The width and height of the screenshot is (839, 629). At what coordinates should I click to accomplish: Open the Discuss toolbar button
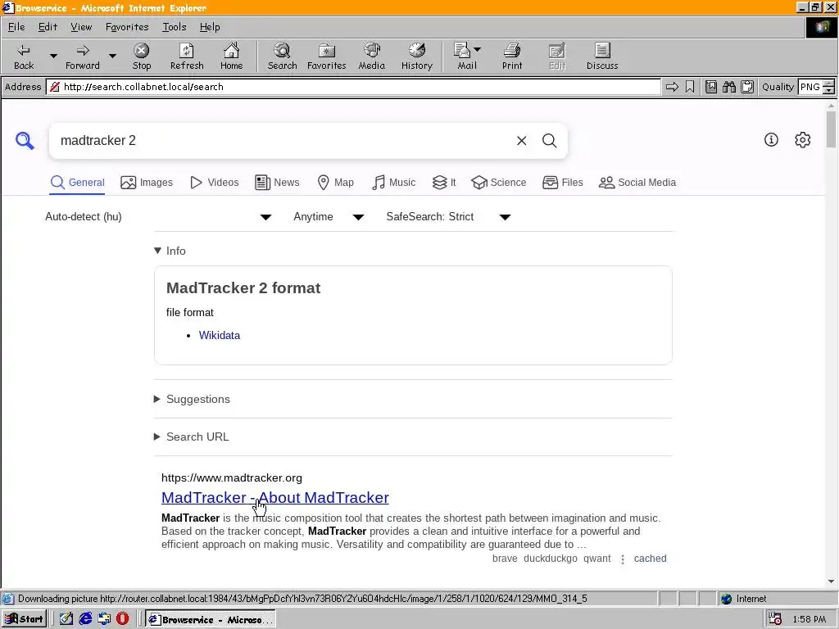(x=602, y=57)
